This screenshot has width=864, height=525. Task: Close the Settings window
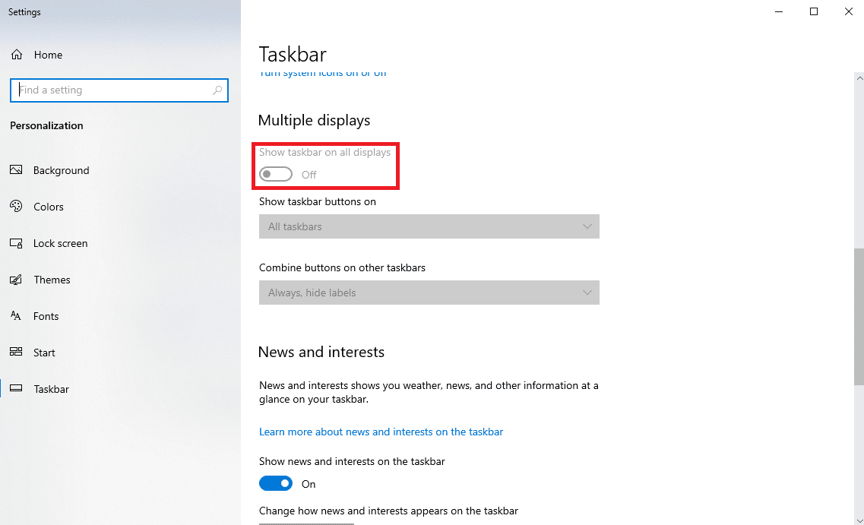[x=848, y=11]
